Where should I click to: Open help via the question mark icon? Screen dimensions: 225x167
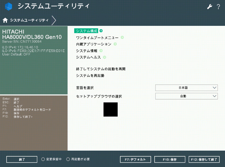click(x=218, y=7)
